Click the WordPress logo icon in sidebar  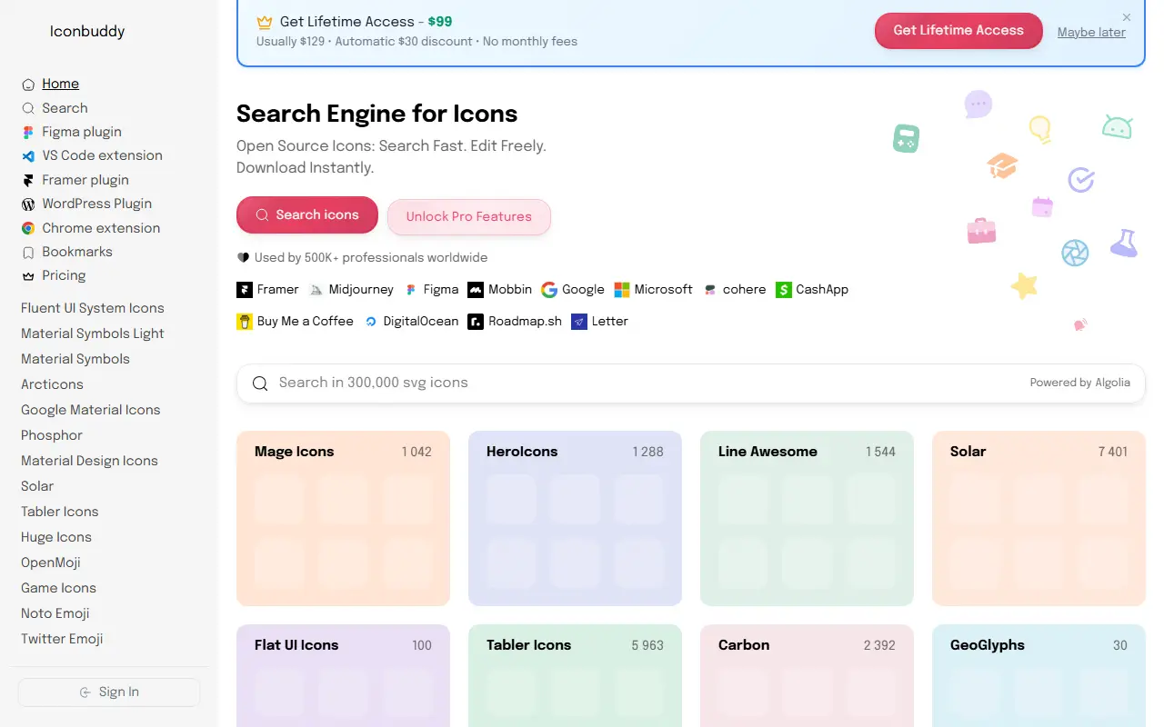(28, 204)
